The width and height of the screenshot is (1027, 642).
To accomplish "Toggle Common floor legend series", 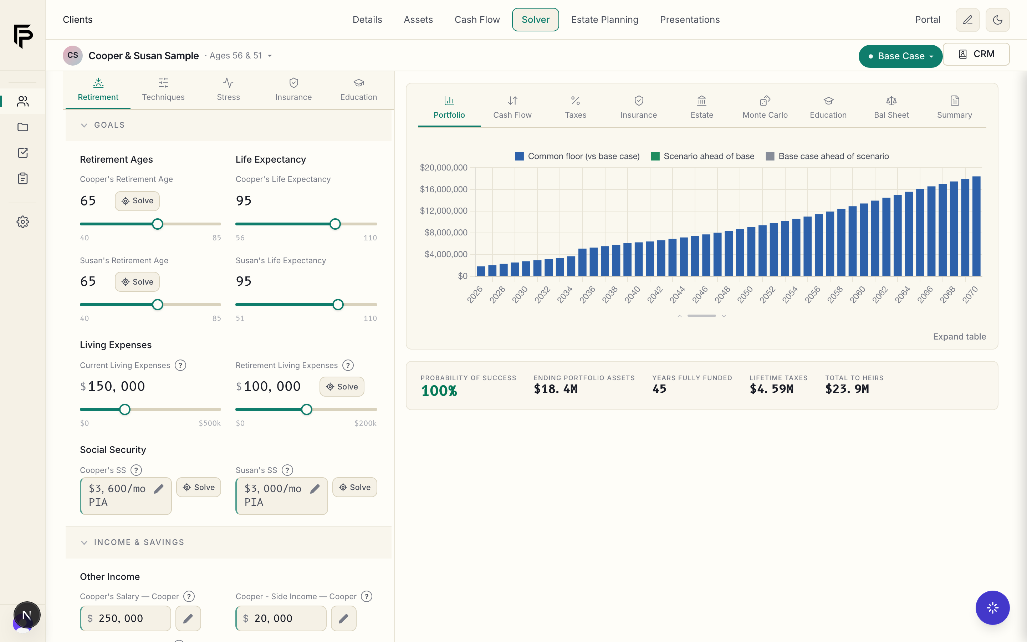I will (577, 156).
